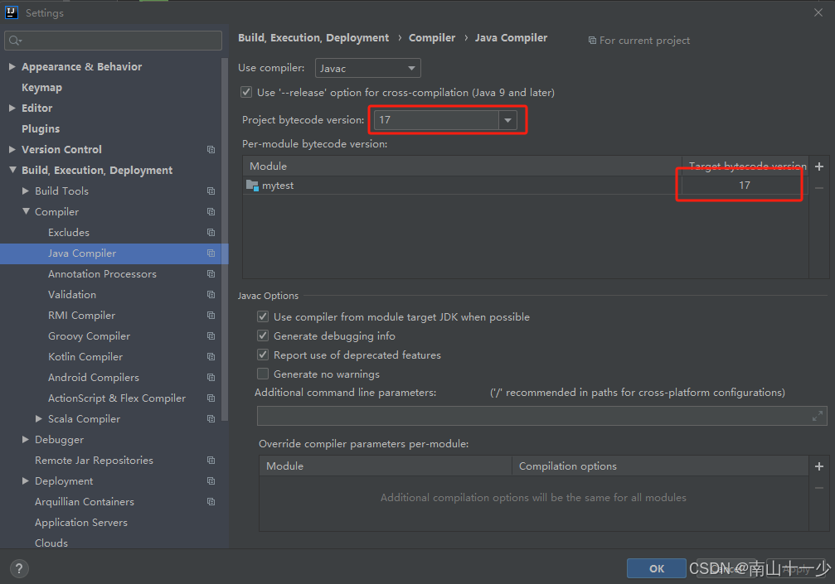The height and width of the screenshot is (584, 835).
Task: Click the project-level icon beside Deployment
Action: pos(211,481)
